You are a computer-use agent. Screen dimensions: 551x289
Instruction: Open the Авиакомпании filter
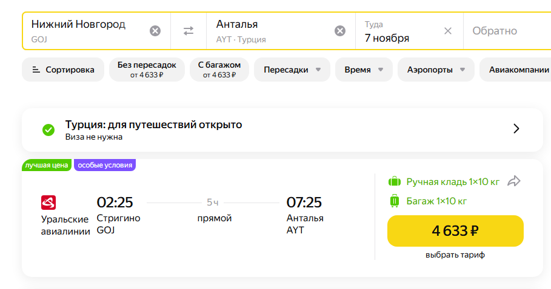click(x=518, y=70)
